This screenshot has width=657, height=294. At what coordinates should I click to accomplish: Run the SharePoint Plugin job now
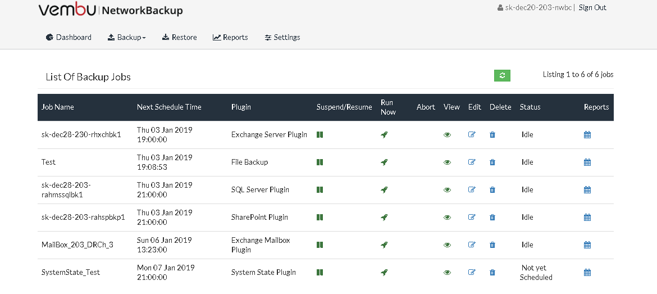pos(384,217)
